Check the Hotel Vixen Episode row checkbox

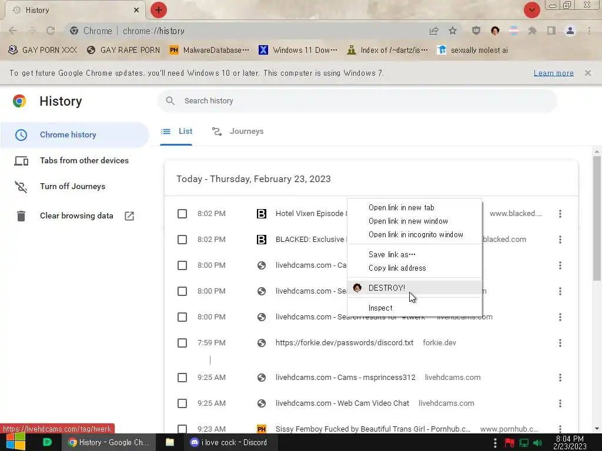click(182, 214)
